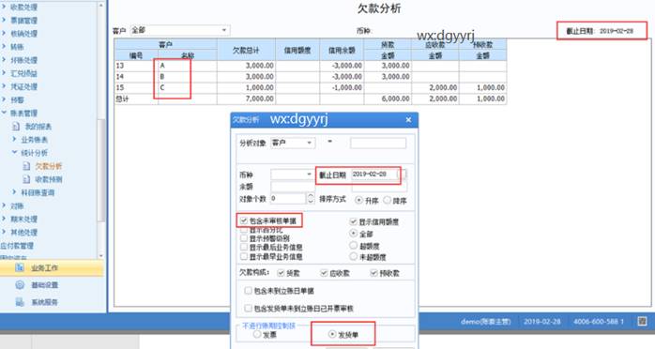Expand the 核销处理 tree node
This screenshot has height=349, width=655.
pyautogui.click(x=4, y=34)
